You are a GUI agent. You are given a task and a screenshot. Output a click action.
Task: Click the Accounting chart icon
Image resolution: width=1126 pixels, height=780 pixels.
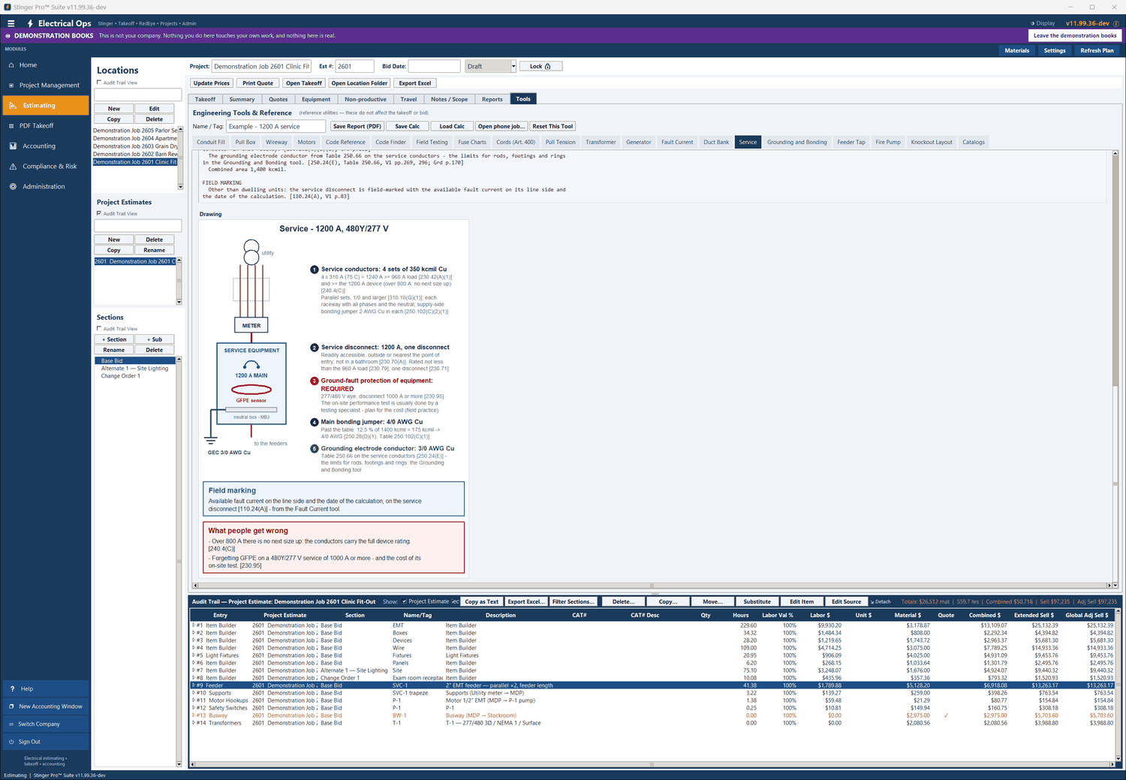[13, 146]
